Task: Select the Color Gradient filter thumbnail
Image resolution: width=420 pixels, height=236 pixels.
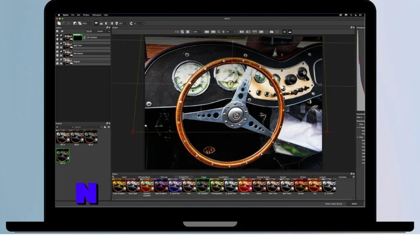Action: [119, 186]
